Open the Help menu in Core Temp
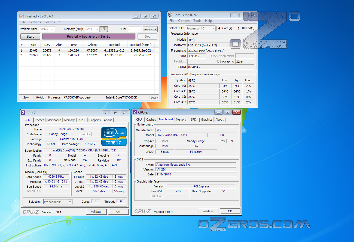The height and width of the screenshot is (242, 354). coord(208,21)
